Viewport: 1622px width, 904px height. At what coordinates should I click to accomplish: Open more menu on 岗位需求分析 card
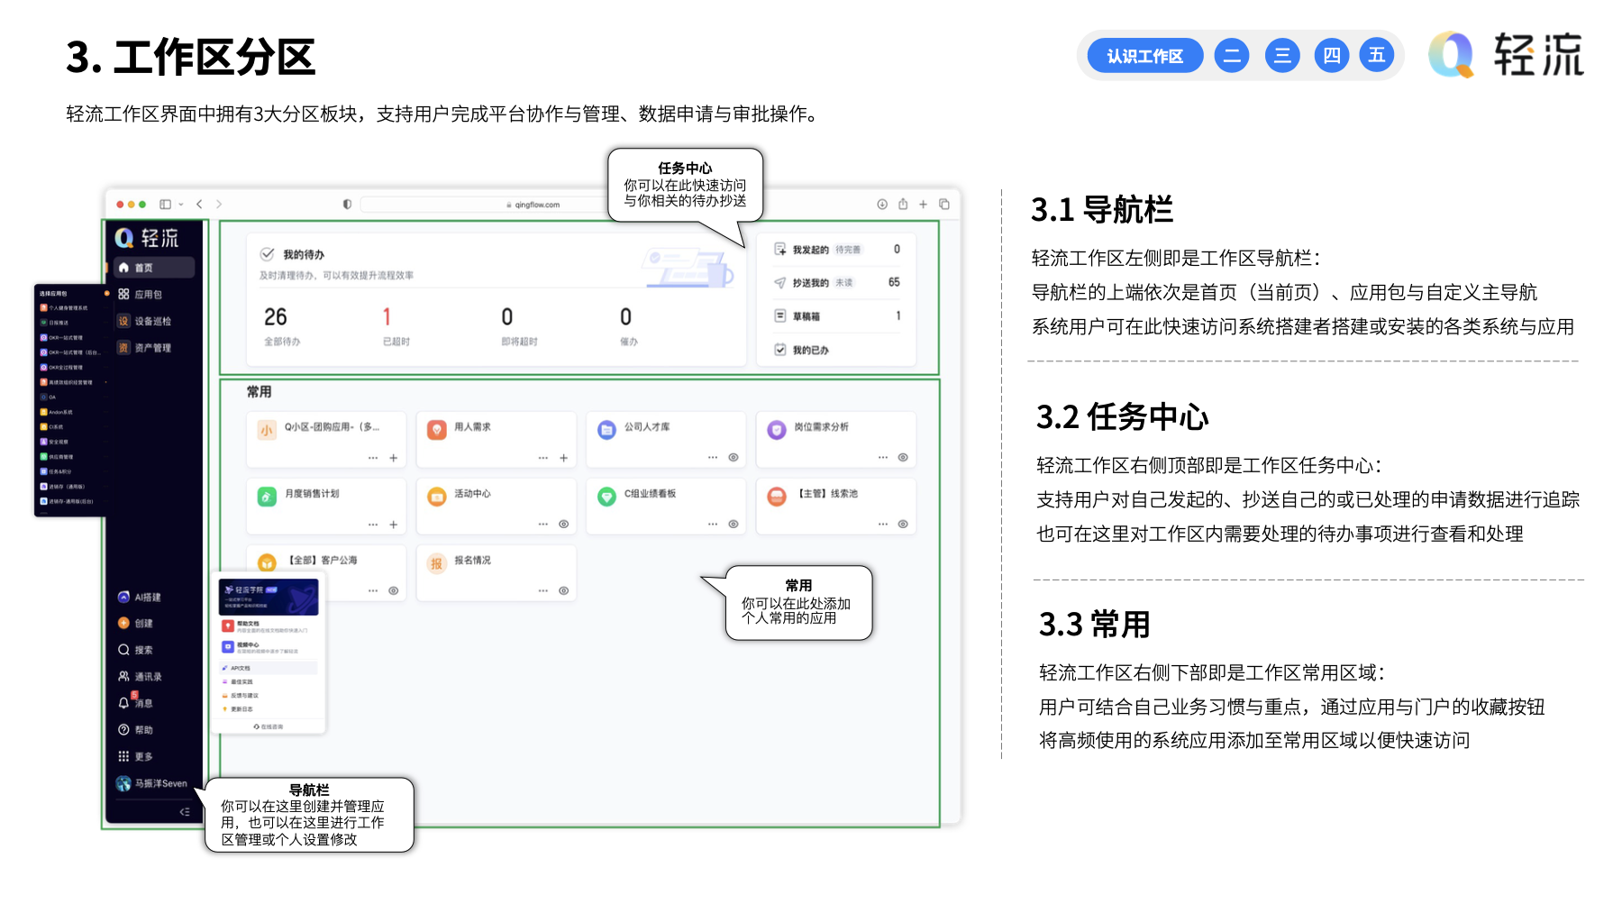pyautogui.click(x=883, y=458)
